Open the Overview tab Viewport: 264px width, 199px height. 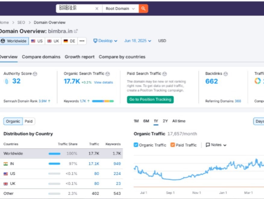click(x=8, y=57)
